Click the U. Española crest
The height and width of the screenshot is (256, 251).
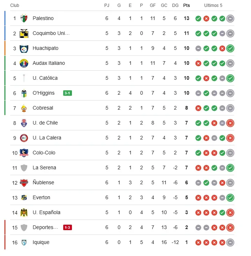[24, 212]
